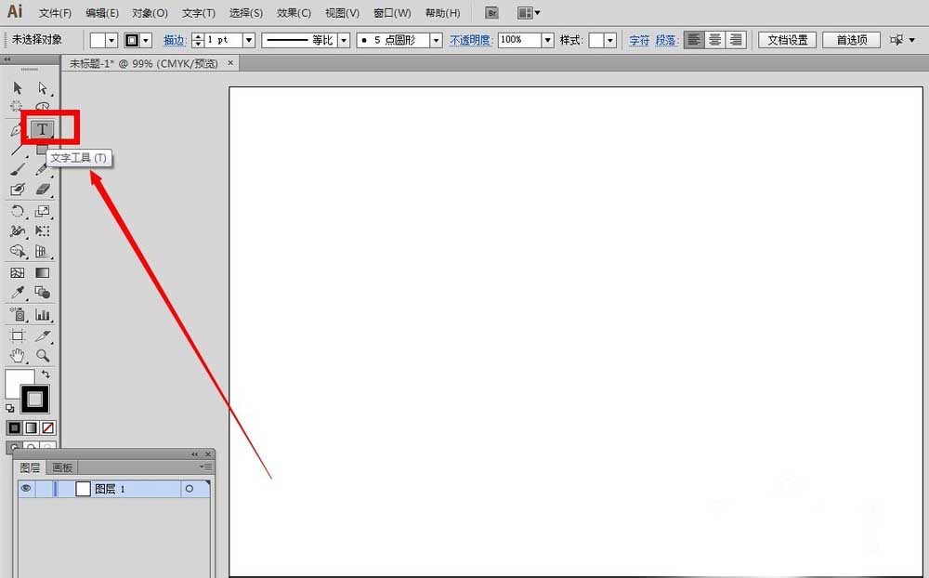Open 不透明度 transparency link

(470, 40)
